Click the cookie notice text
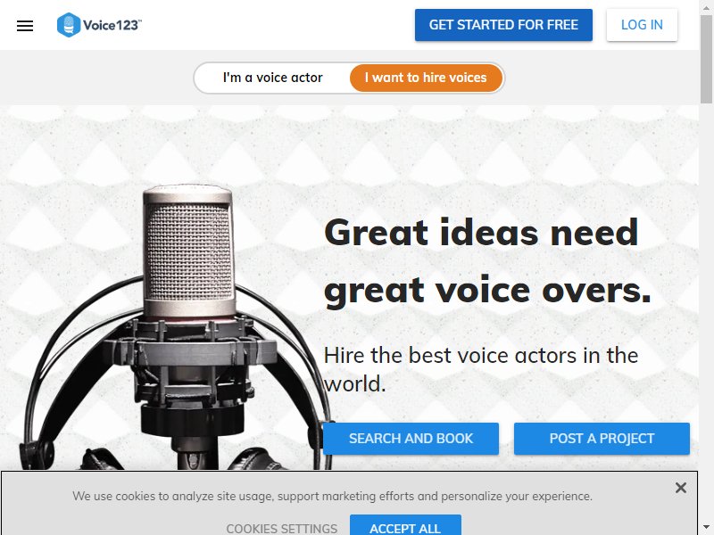The width and height of the screenshot is (714, 535). pyautogui.click(x=332, y=496)
